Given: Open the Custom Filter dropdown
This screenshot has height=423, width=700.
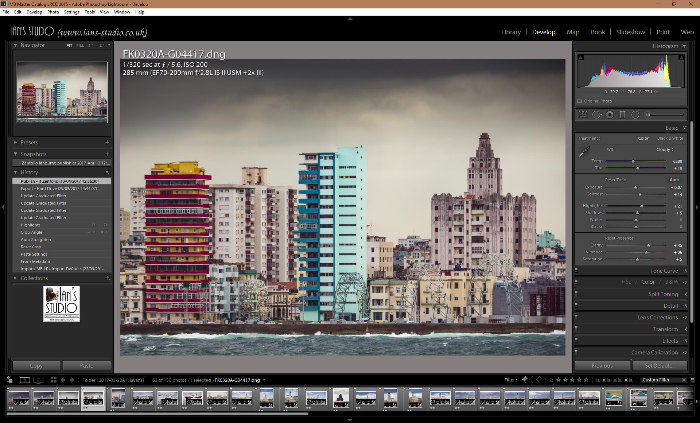Looking at the screenshot, I should [664, 380].
